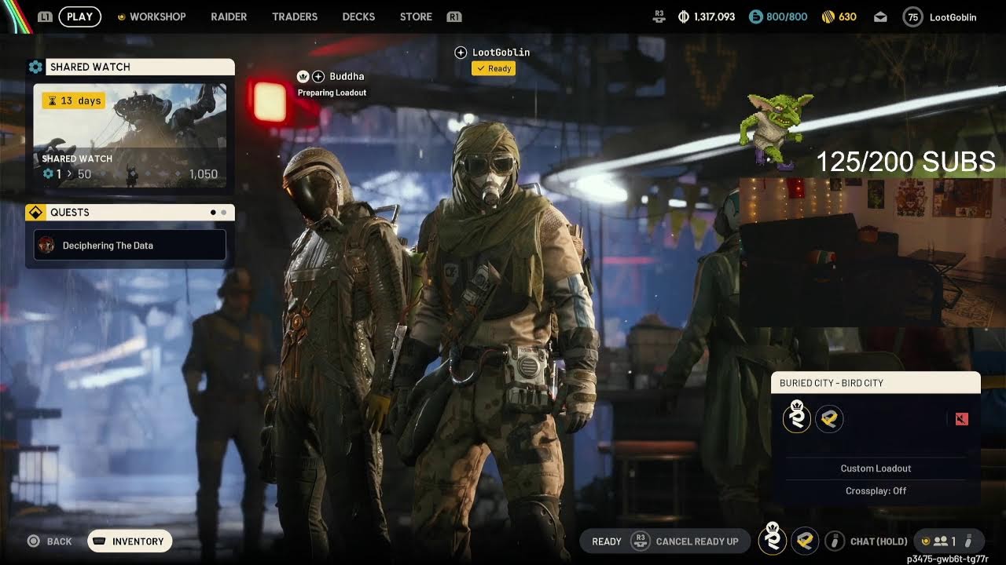Expand the Buried City - Bird City header

tap(876, 383)
